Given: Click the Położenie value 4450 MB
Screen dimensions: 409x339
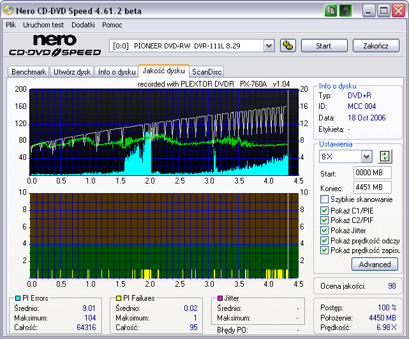Looking at the screenshot, I should coord(382,317).
